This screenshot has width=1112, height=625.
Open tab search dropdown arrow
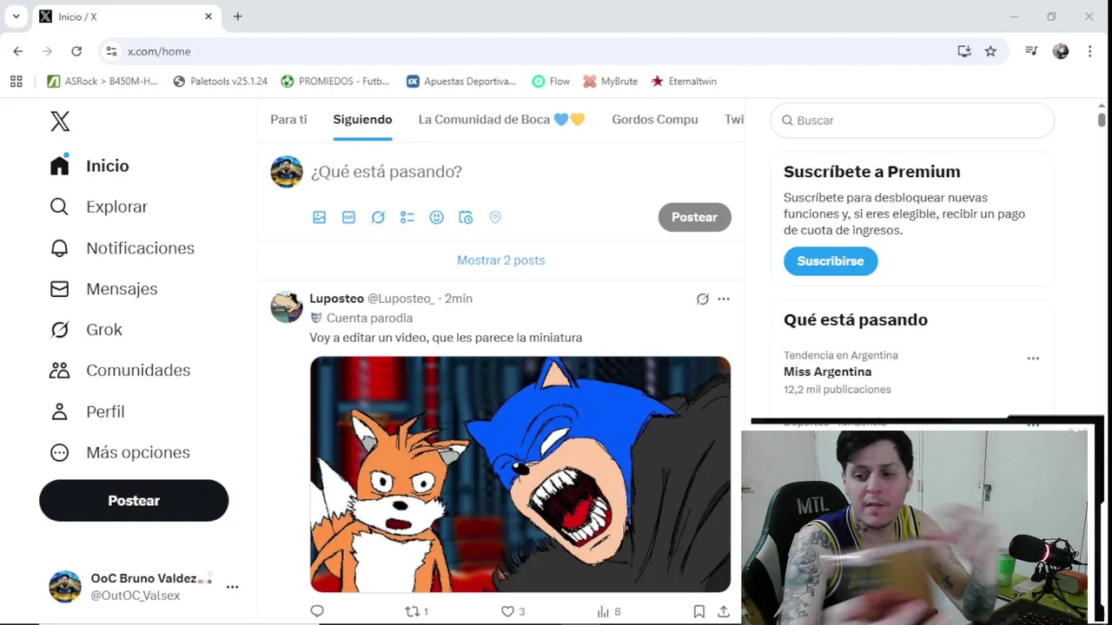coord(16,16)
